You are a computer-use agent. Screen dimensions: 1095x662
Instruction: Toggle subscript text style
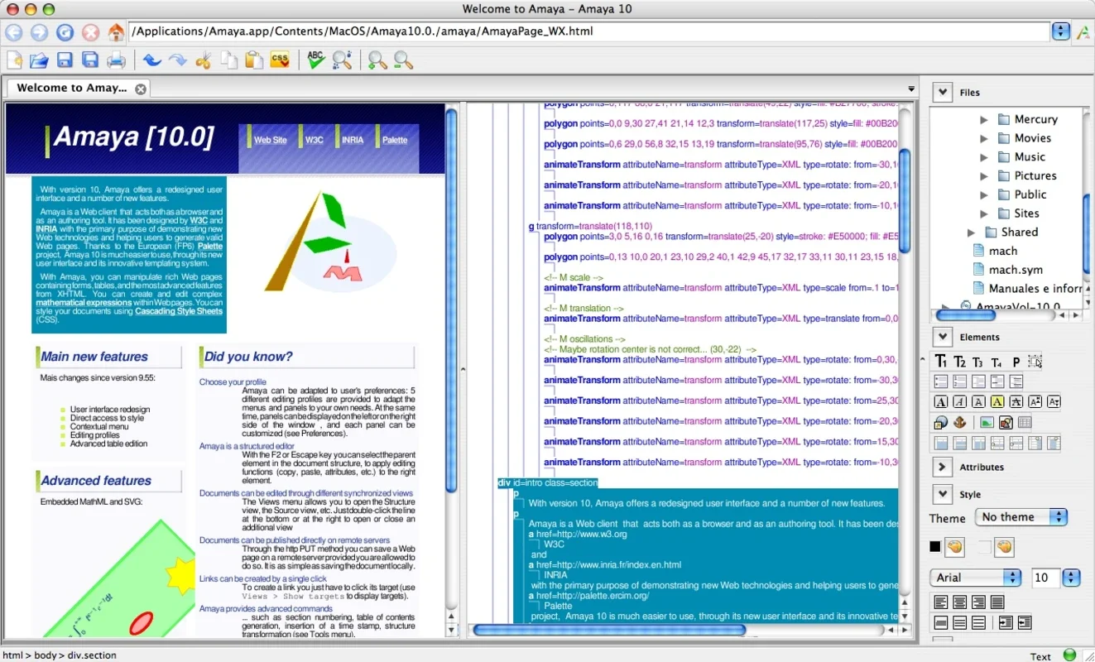pos(1054,402)
